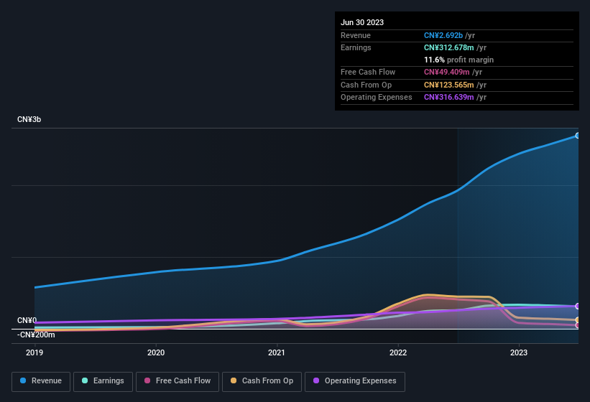Click the 2021 x-axis label
The image size is (590, 402).
[277, 352]
